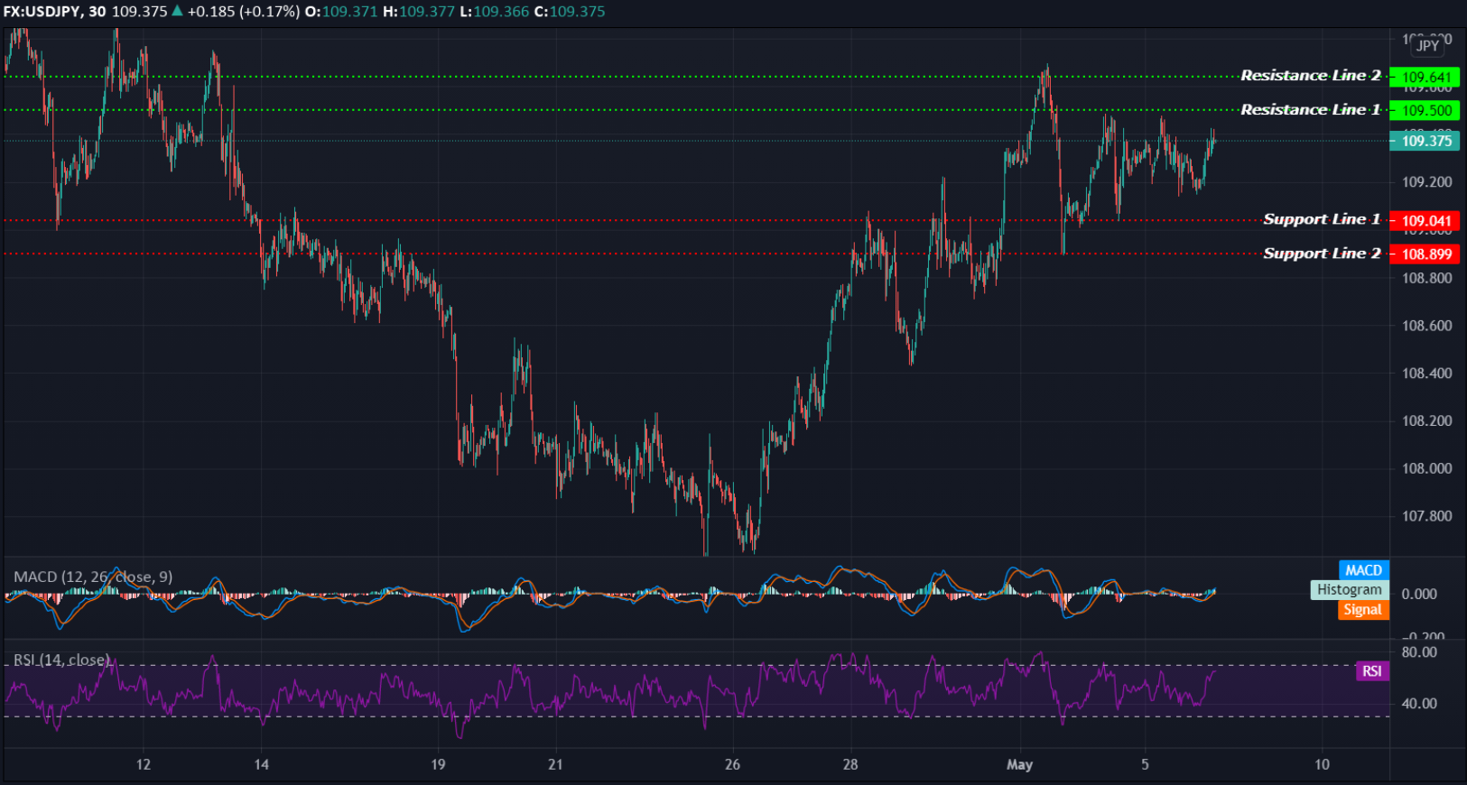Click the 21 date label on time axis

pos(555,765)
